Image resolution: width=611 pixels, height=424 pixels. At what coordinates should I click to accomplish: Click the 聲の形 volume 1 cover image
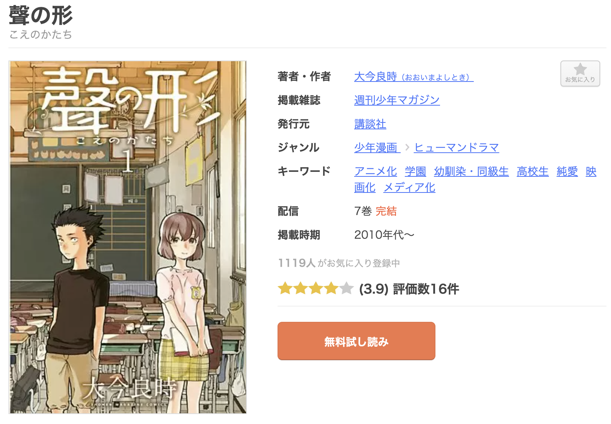click(x=128, y=237)
